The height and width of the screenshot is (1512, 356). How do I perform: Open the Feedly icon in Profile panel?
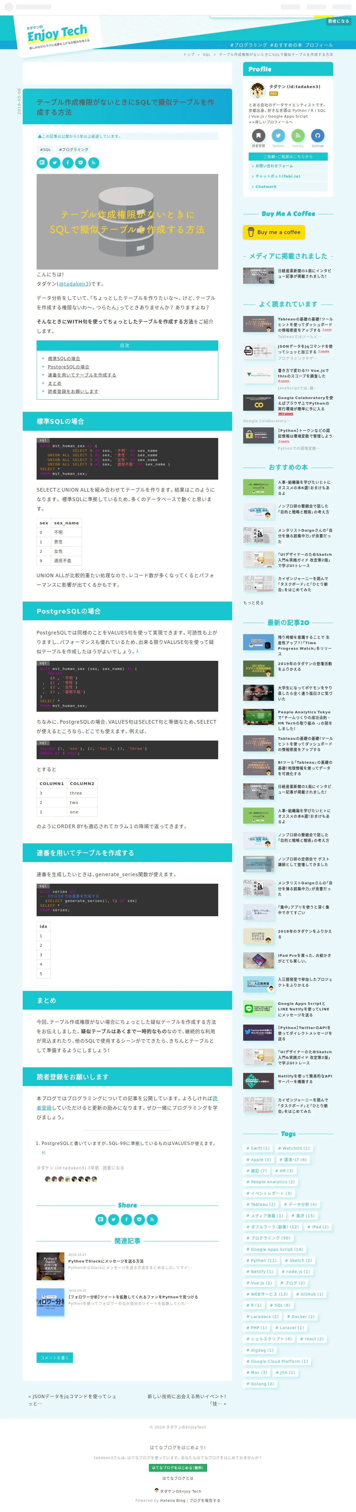298,136
